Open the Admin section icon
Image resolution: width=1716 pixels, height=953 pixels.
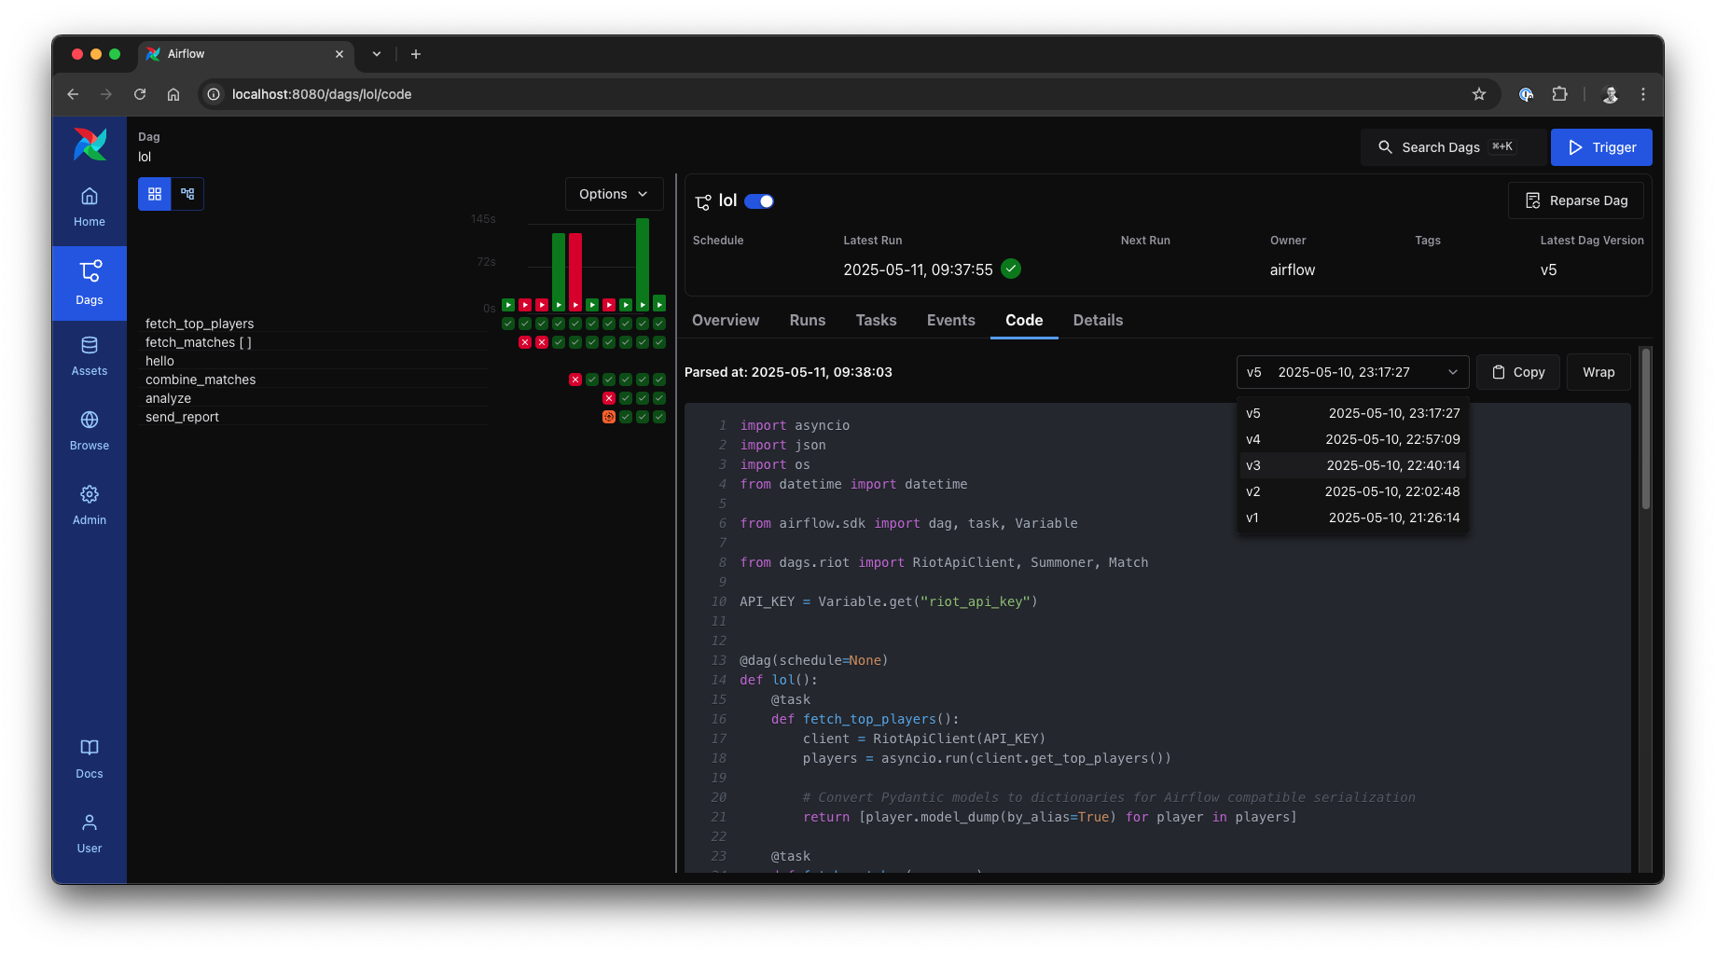pyautogui.click(x=89, y=504)
